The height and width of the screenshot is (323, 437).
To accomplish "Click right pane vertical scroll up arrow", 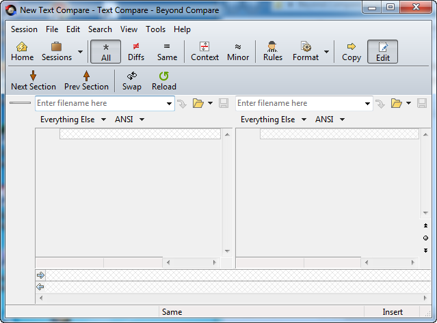I will (425, 135).
